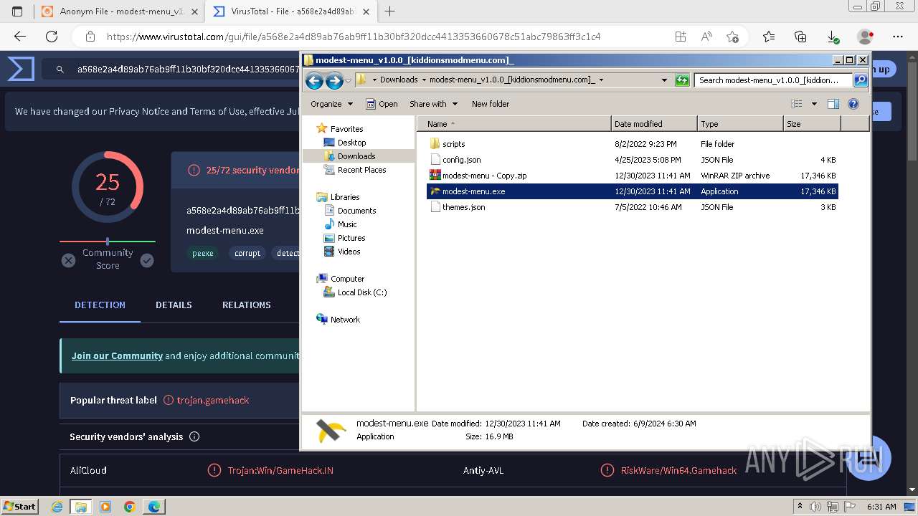This screenshot has height=516, width=918.
Task: Click the Explorer refresh button
Action: (682, 80)
